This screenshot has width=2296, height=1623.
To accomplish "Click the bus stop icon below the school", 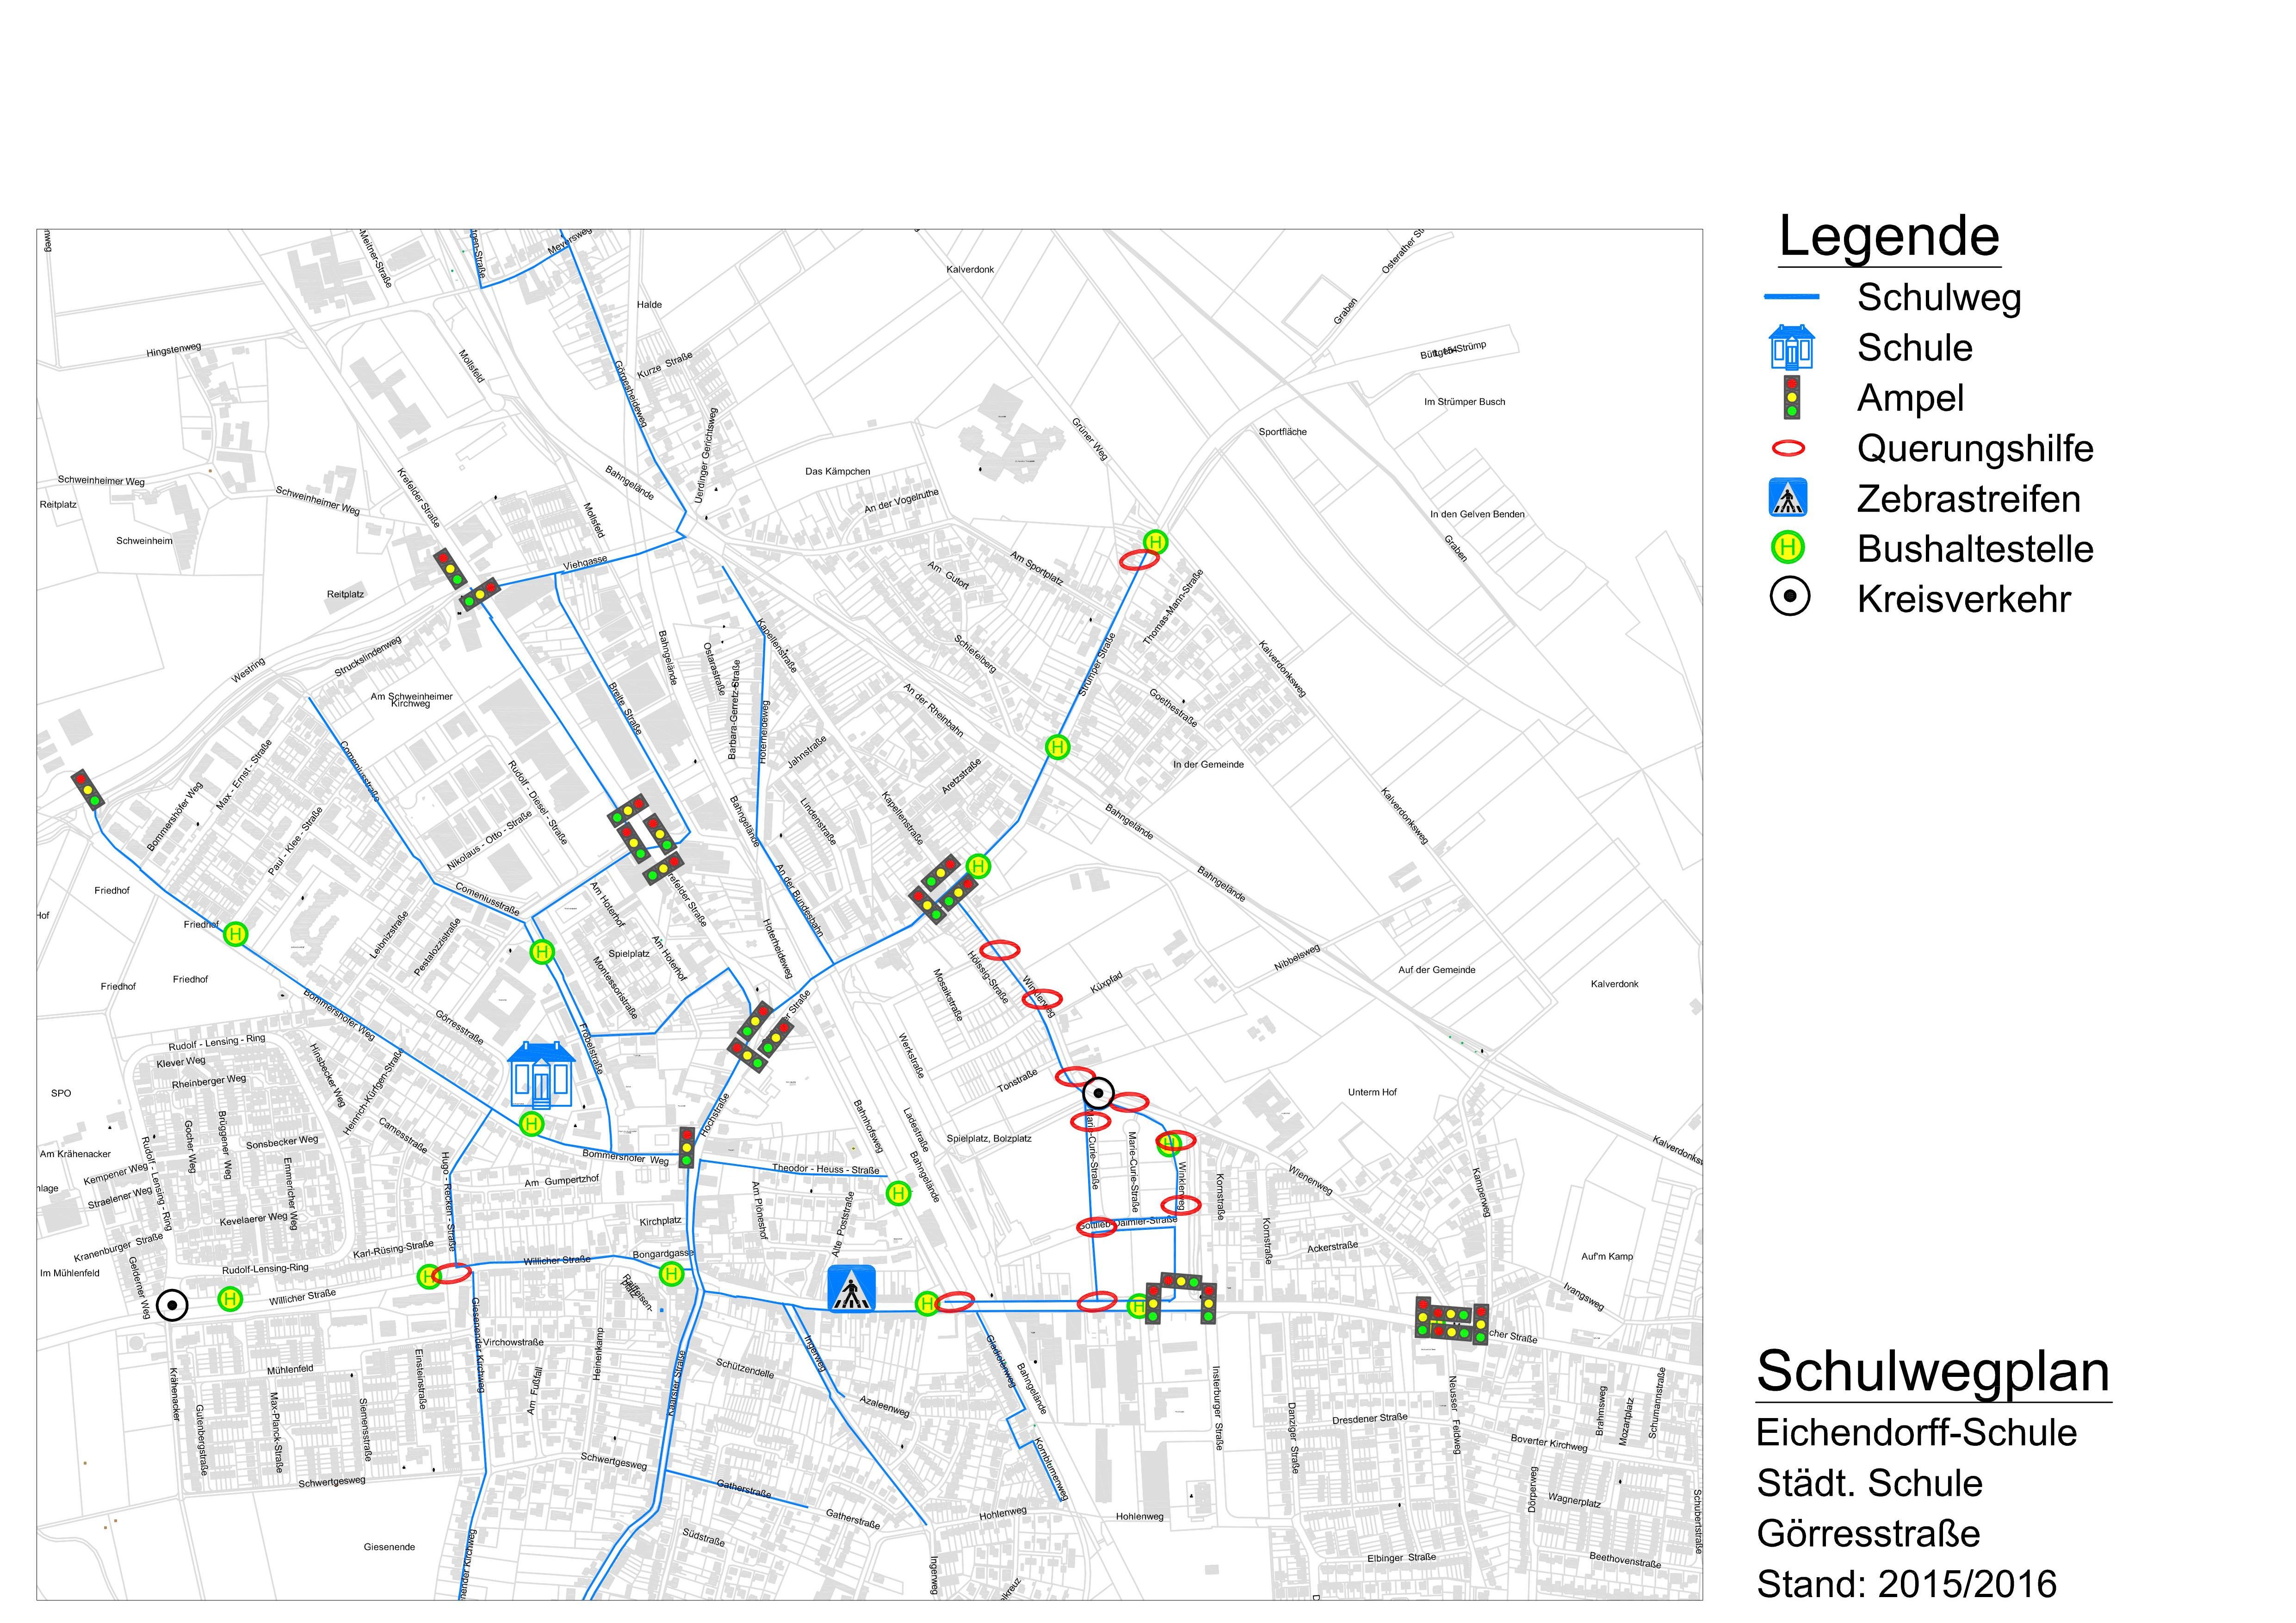I will 532,1124.
